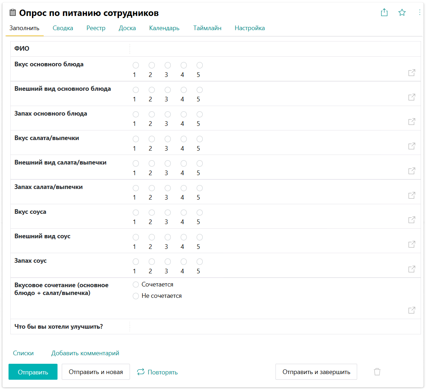Screen dimensions: 426x390
Task: Click the ФИО input field
Action: click(275, 49)
